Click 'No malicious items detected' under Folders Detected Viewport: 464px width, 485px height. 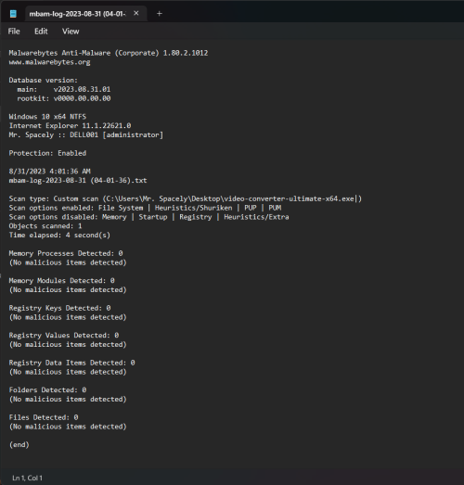(68, 400)
